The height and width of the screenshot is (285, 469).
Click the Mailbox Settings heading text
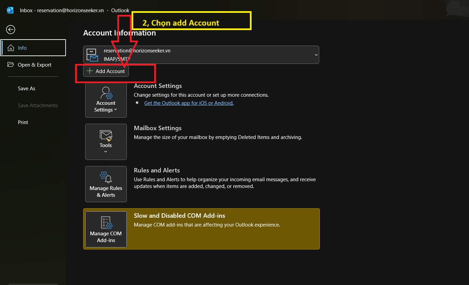point(158,128)
